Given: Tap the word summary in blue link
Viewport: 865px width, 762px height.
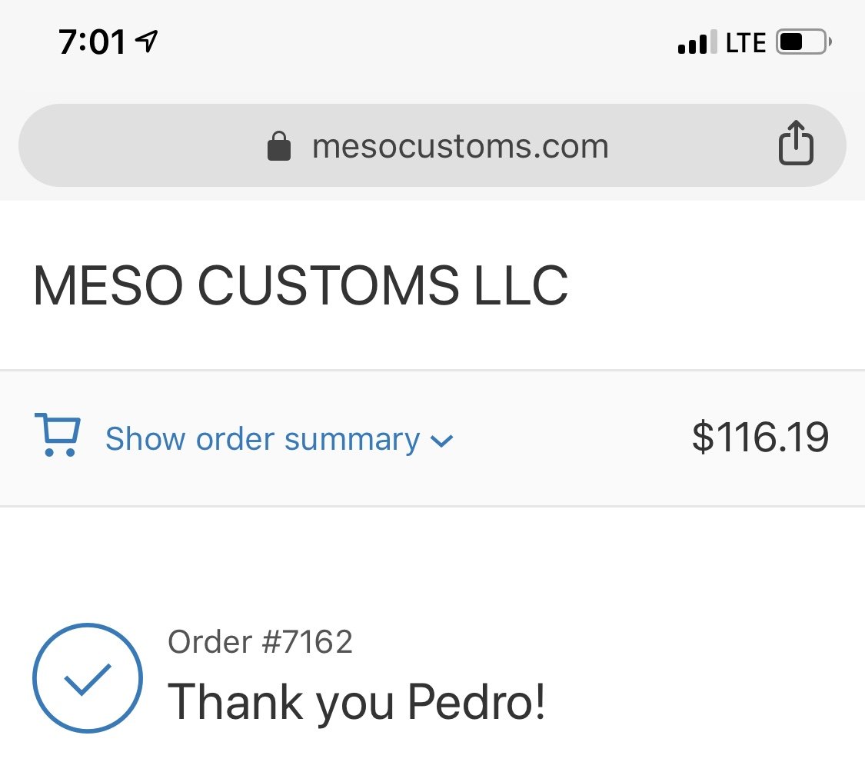Looking at the screenshot, I should click(x=352, y=441).
